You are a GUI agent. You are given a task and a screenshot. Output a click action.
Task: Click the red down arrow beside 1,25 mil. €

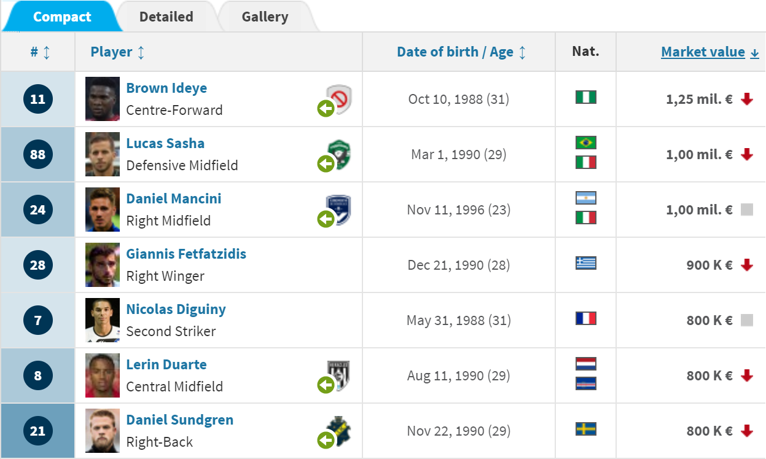point(747,98)
